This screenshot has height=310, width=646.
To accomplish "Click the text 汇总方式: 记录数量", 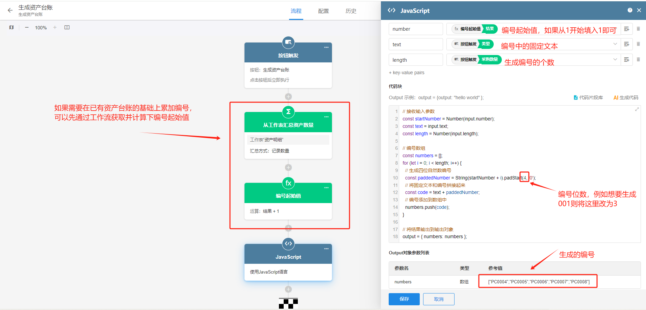I will [x=269, y=151].
